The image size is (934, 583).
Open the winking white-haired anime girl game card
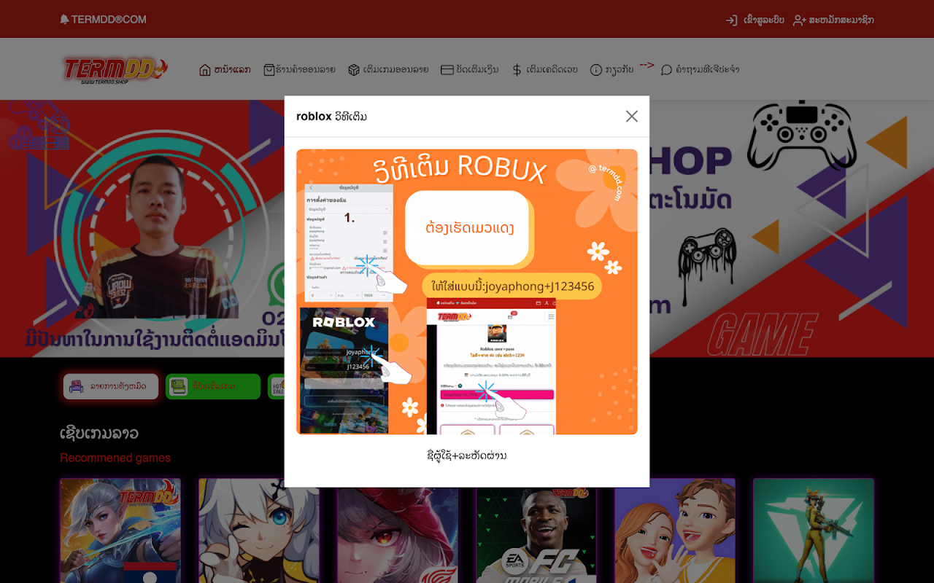(259, 531)
